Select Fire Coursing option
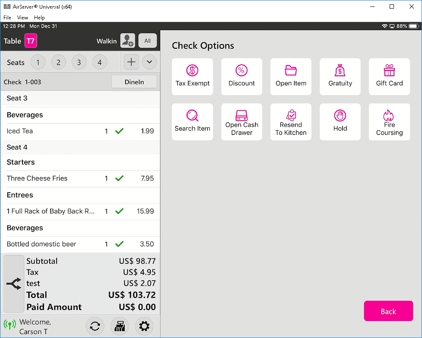Image resolution: width=422 pixels, height=338 pixels. coord(389,122)
